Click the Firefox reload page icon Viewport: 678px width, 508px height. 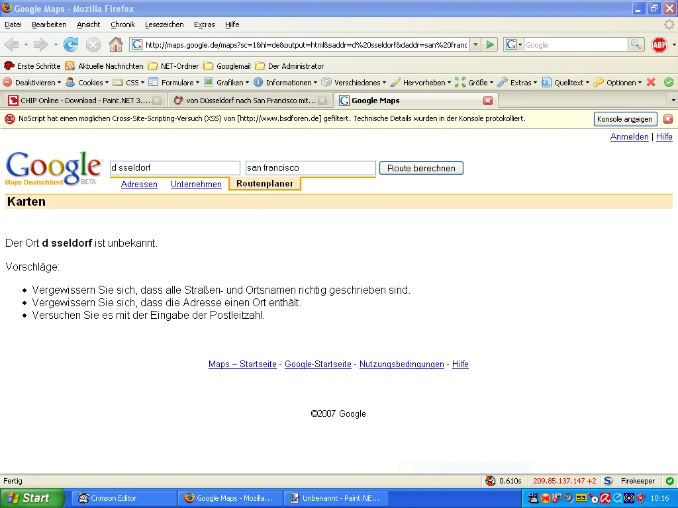click(x=71, y=44)
